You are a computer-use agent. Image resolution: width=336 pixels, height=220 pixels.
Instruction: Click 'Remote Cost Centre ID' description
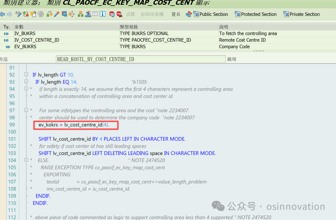click(x=277, y=40)
